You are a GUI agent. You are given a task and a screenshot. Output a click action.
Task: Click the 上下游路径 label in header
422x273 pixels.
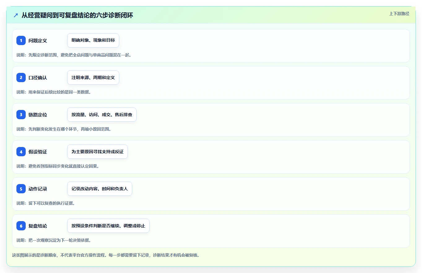399,14
